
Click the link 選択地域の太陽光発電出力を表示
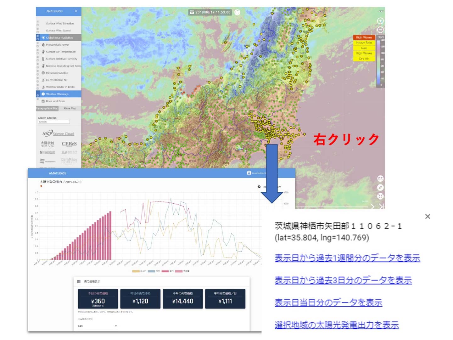tap(337, 325)
